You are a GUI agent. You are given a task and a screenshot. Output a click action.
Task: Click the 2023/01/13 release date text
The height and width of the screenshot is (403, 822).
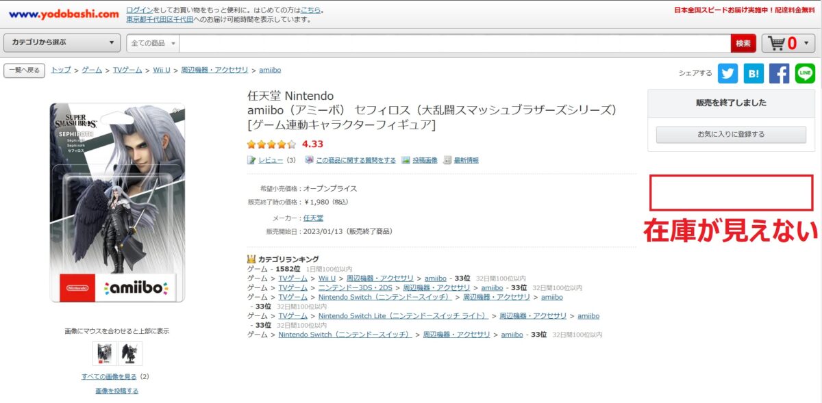pos(324,231)
